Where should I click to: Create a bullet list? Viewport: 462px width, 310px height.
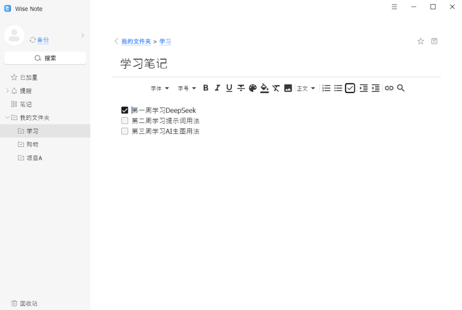(x=338, y=88)
